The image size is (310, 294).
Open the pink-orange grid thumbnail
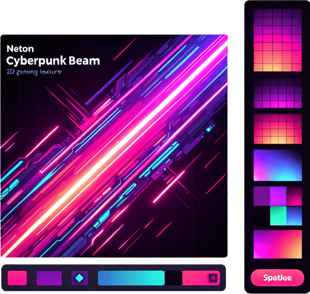[x=277, y=129]
